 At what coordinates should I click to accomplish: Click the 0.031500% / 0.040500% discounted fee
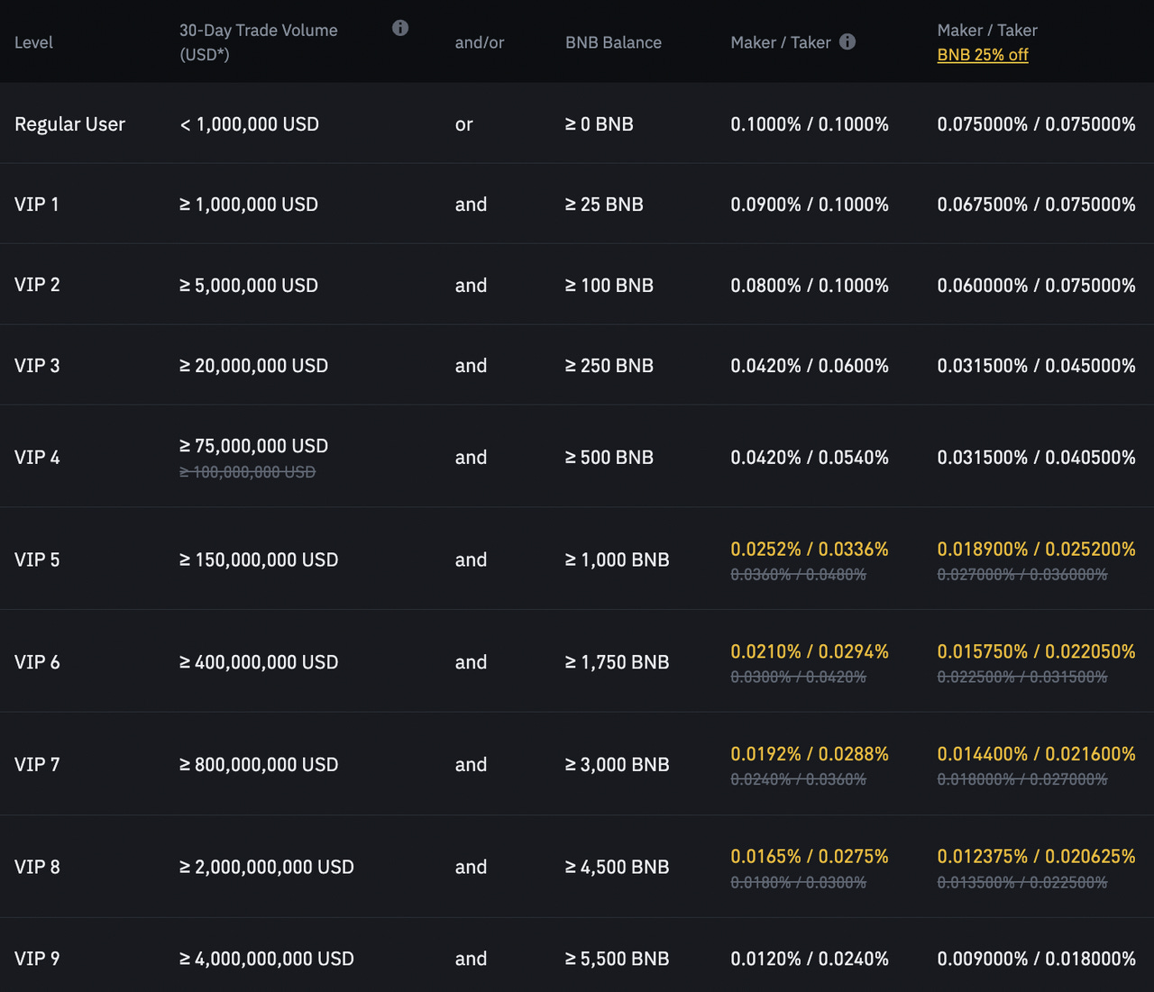(1037, 458)
